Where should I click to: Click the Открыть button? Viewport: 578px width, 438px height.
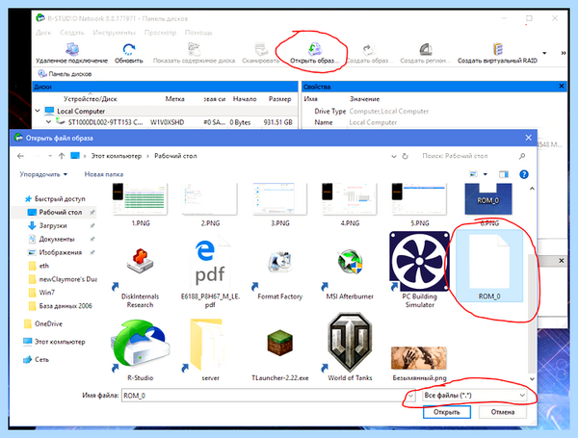pyautogui.click(x=447, y=412)
